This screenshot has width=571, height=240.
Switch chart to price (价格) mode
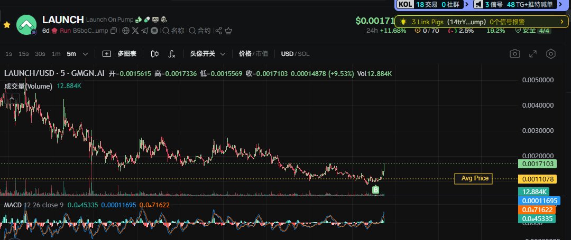(x=245, y=54)
